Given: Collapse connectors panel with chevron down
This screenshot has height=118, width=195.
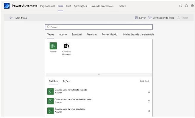Looking at the screenshot, I should (99, 75).
